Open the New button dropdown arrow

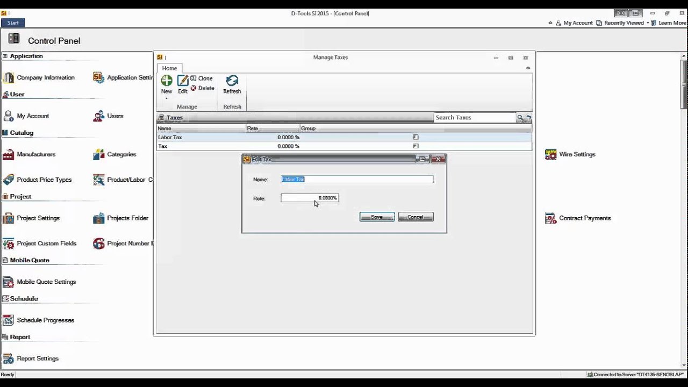[x=167, y=98]
